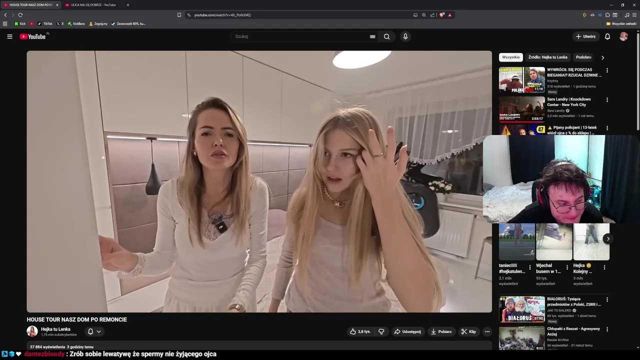Click the Pobierz download button
Screen dimensions: 640x360
441,331
